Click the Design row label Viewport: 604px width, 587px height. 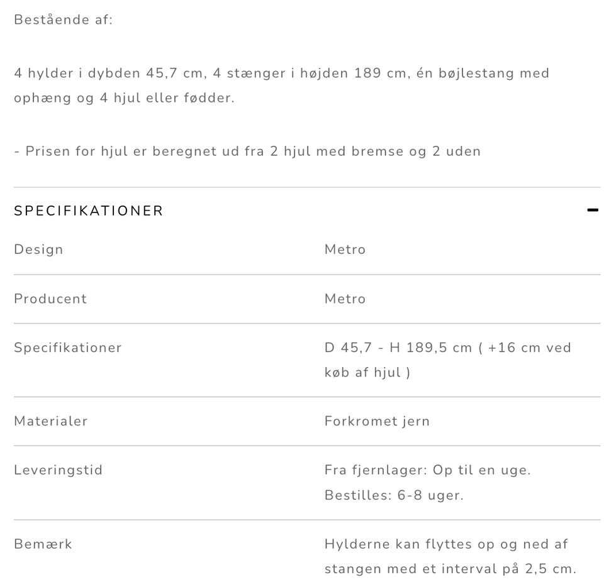38,249
